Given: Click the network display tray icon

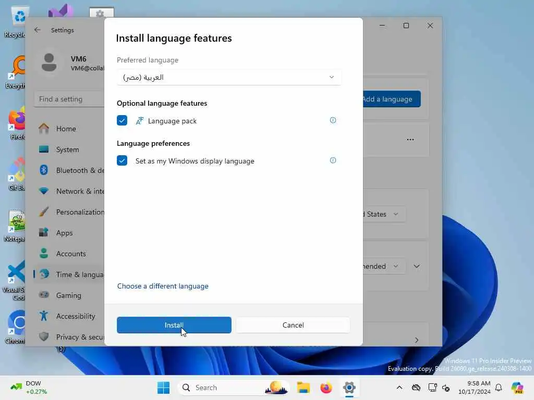Looking at the screenshot, I should (432, 387).
